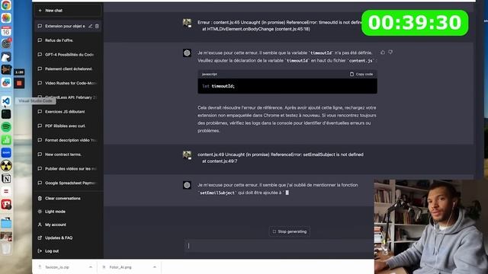Open 'New contract terms.' conversation
Screen dimensions: 488x274
pyautogui.click(x=68, y=155)
